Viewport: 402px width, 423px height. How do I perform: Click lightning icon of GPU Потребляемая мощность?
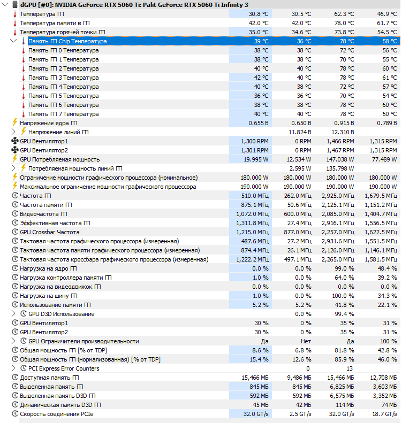point(15,159)
